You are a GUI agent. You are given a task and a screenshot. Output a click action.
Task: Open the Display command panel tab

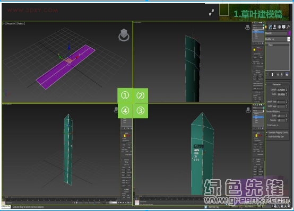point(284,27)
